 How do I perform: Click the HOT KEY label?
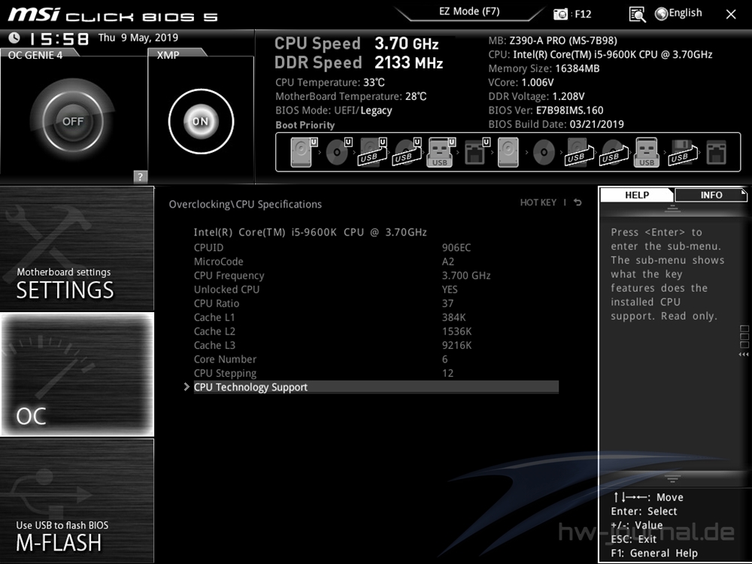click(538, 202)
